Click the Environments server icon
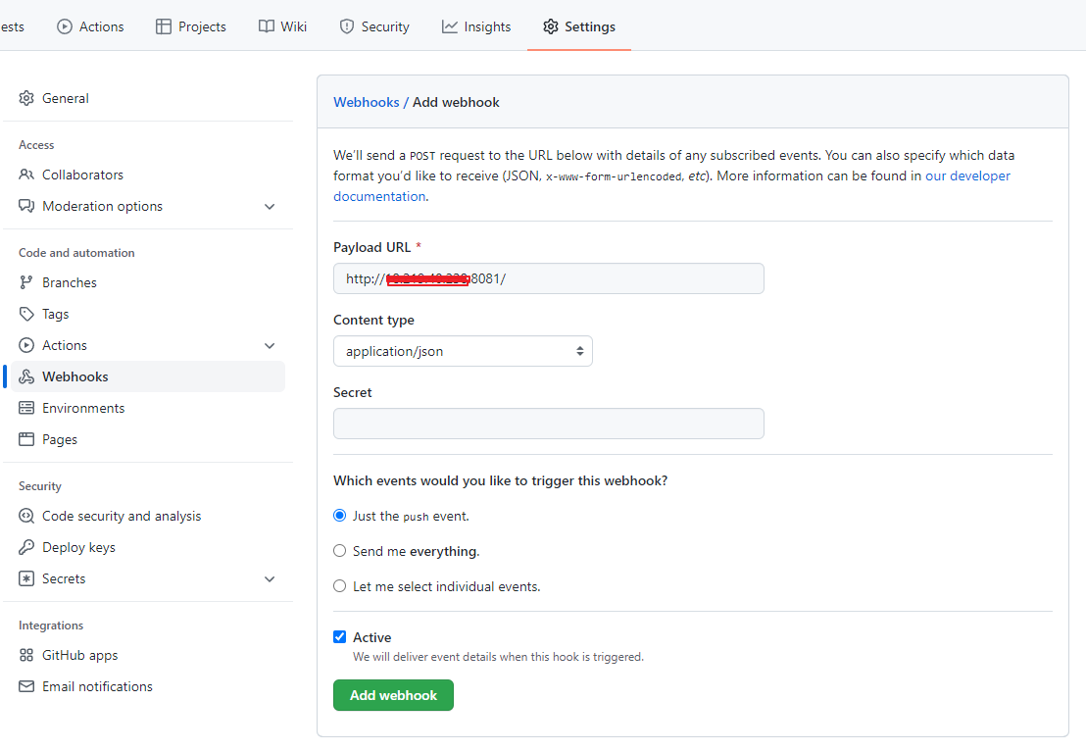 (x=26, y=408)
